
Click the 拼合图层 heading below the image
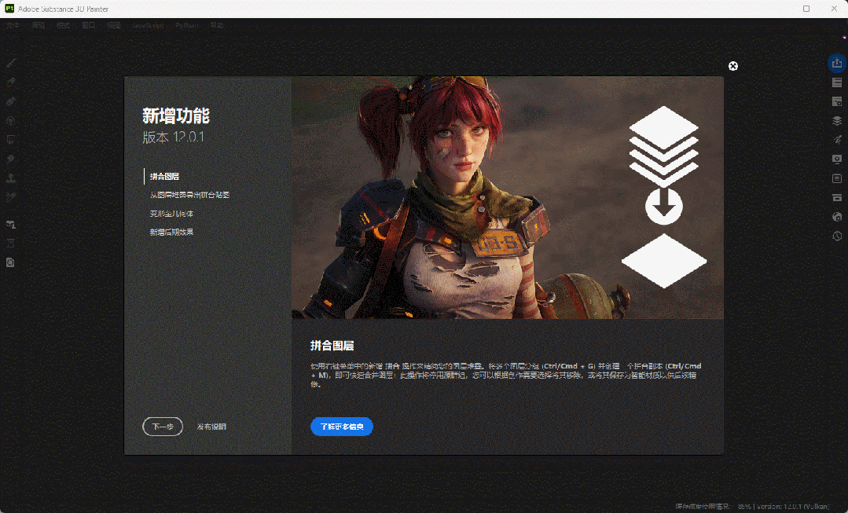[332, 346]
